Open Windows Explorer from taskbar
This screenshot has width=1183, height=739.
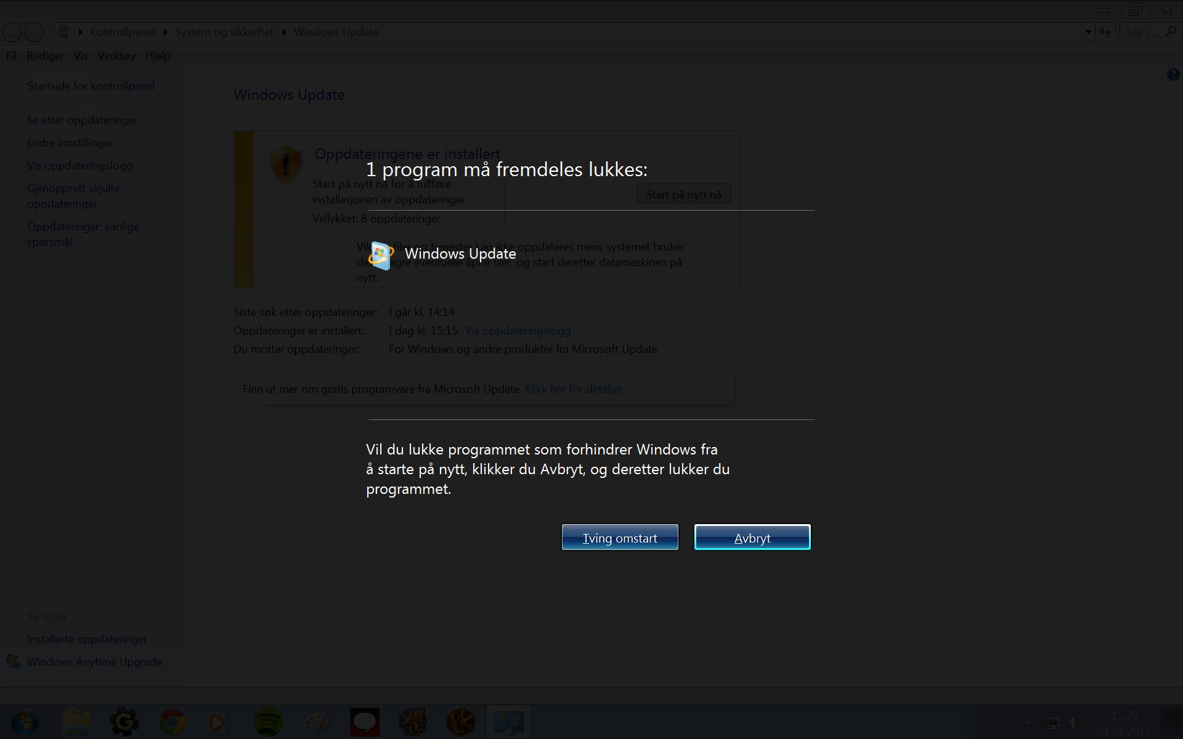click(77, 722)
